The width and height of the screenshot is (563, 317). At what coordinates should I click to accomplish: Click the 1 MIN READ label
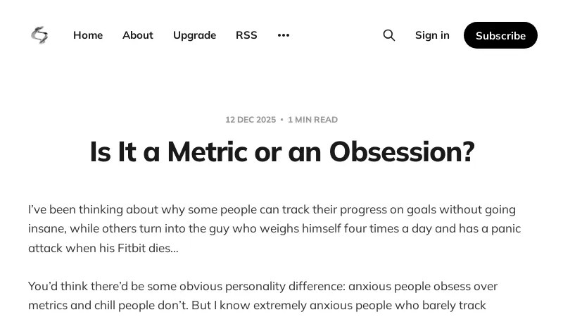point(312,120)
